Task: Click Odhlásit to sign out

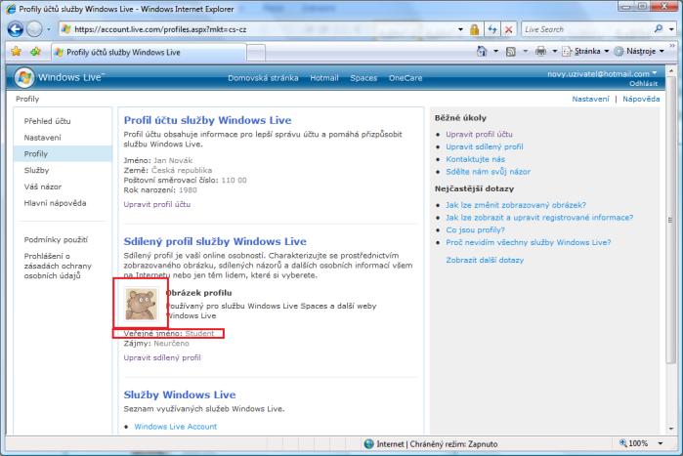Action: click(643, 84)
